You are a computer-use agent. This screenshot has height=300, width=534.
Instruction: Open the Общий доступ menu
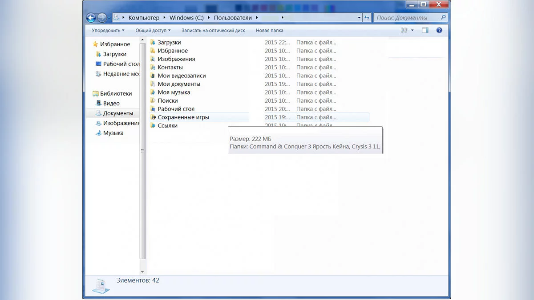coord(153,30)
